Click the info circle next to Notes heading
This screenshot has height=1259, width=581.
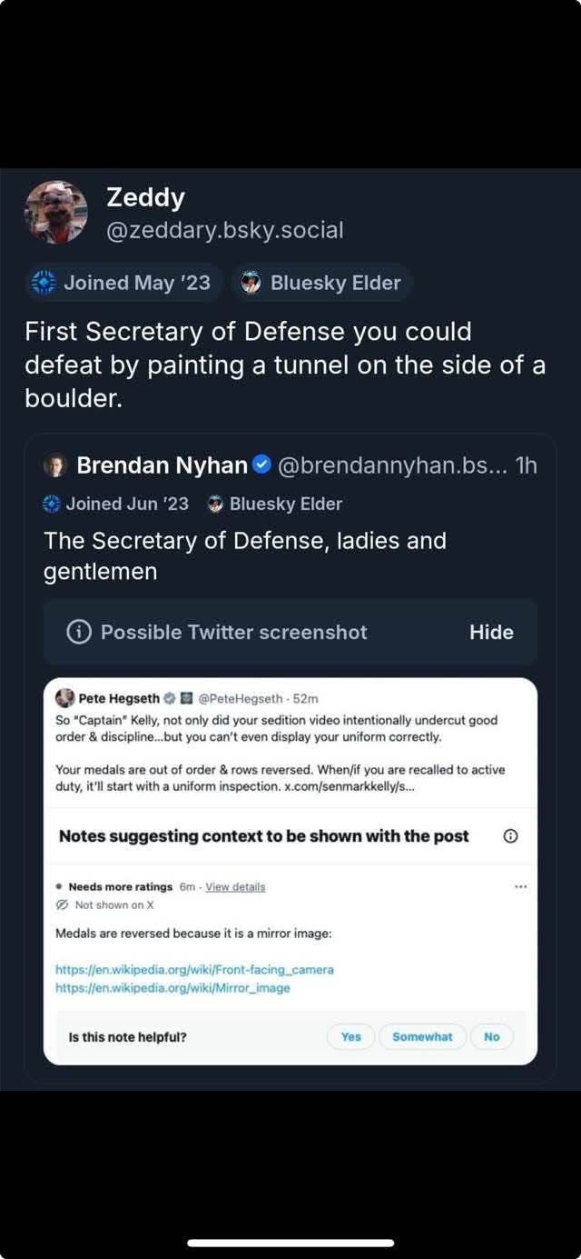click(x=510, y=835)
